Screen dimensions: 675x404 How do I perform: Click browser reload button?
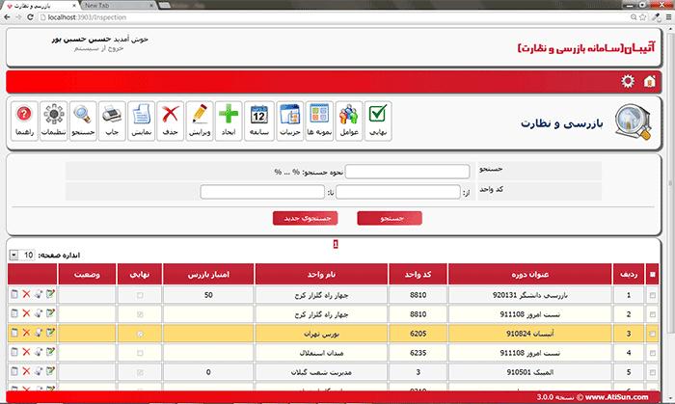pyautogui.click(x=30, y=17)
